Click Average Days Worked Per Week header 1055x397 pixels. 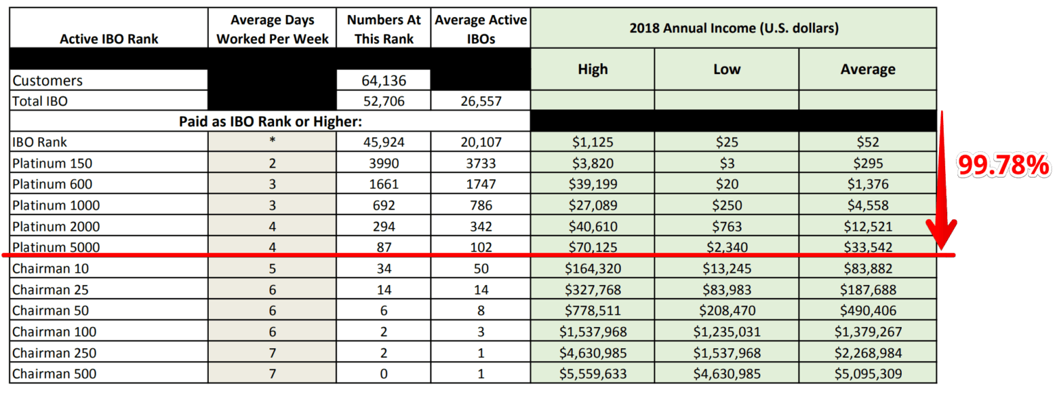pos(273,30)
